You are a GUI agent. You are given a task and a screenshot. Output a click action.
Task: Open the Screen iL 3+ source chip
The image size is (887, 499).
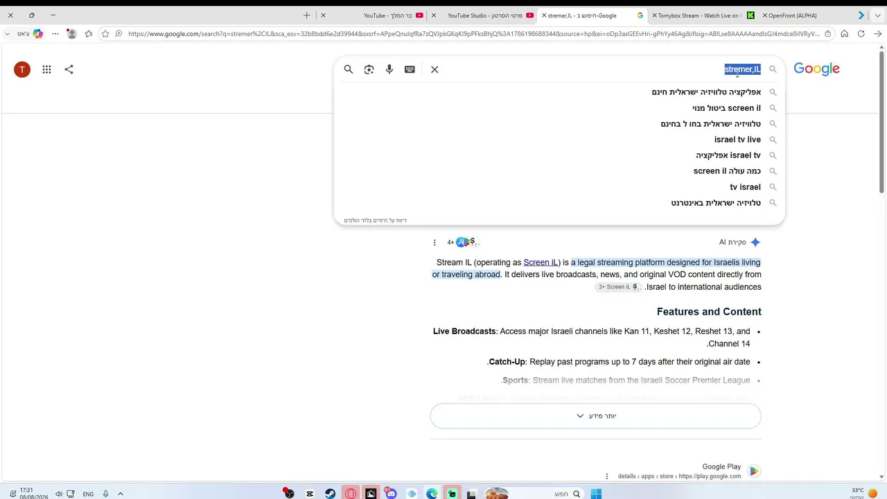(617, 287)
